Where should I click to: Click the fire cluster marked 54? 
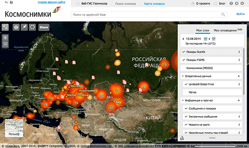click(118, 102)
